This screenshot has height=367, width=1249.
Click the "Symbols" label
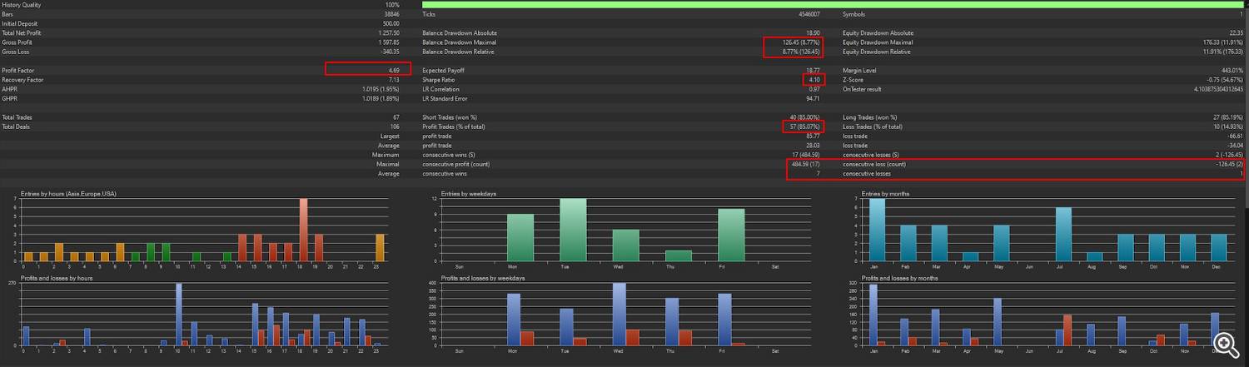pyautogui.click(x=853, y=14)
